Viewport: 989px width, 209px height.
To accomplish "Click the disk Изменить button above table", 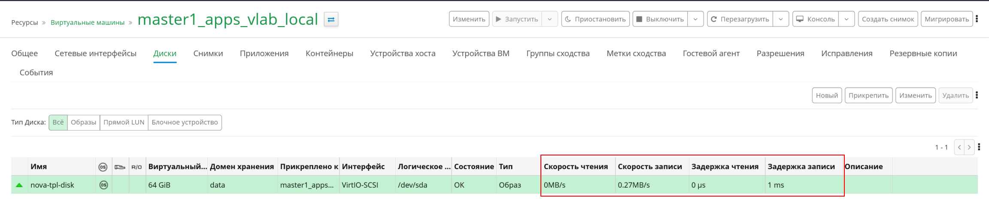I will click(x=916, y=95).
